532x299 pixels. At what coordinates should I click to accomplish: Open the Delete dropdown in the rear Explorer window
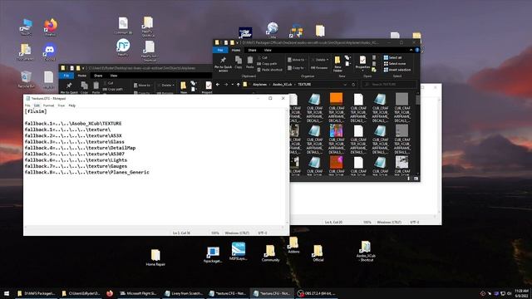click(x=166, y=85)
